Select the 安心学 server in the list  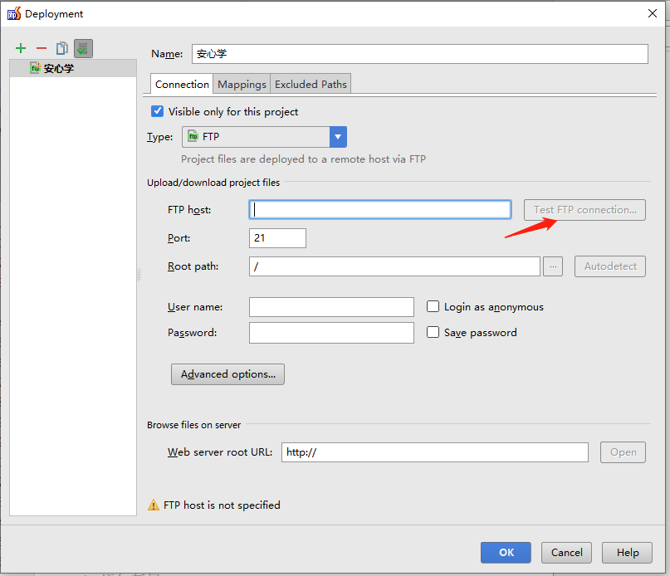click(x=73, y=68)
